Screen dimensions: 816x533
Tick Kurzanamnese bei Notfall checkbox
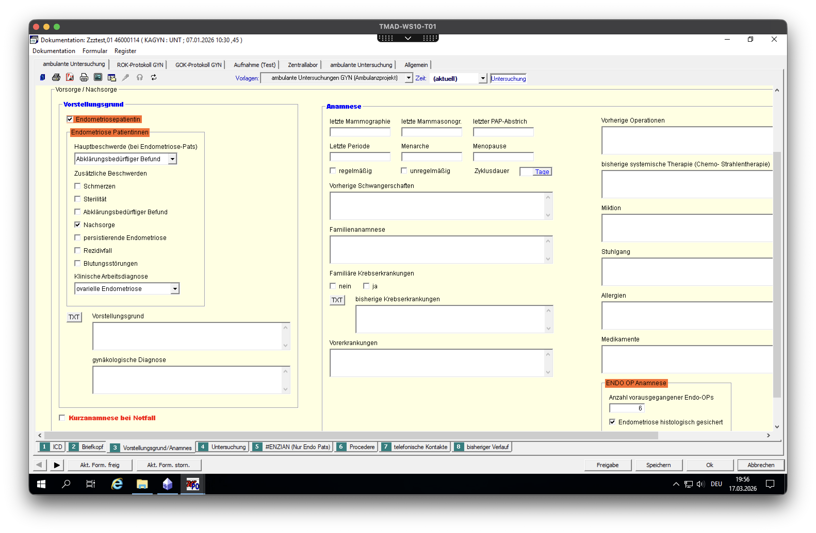point(62,418)
